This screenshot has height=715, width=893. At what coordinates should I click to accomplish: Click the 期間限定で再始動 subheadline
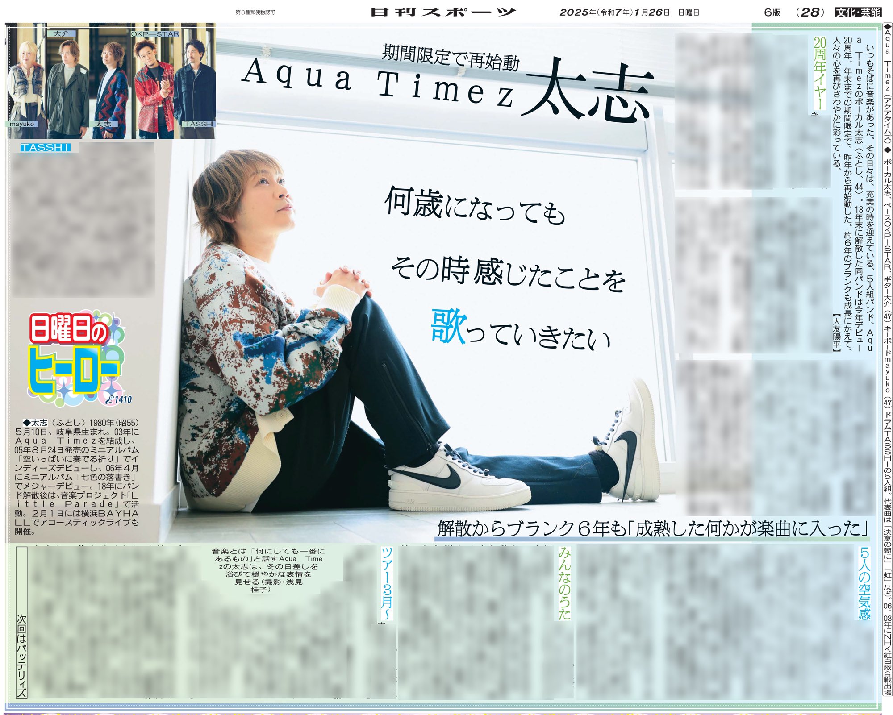(x=450, y=58)
